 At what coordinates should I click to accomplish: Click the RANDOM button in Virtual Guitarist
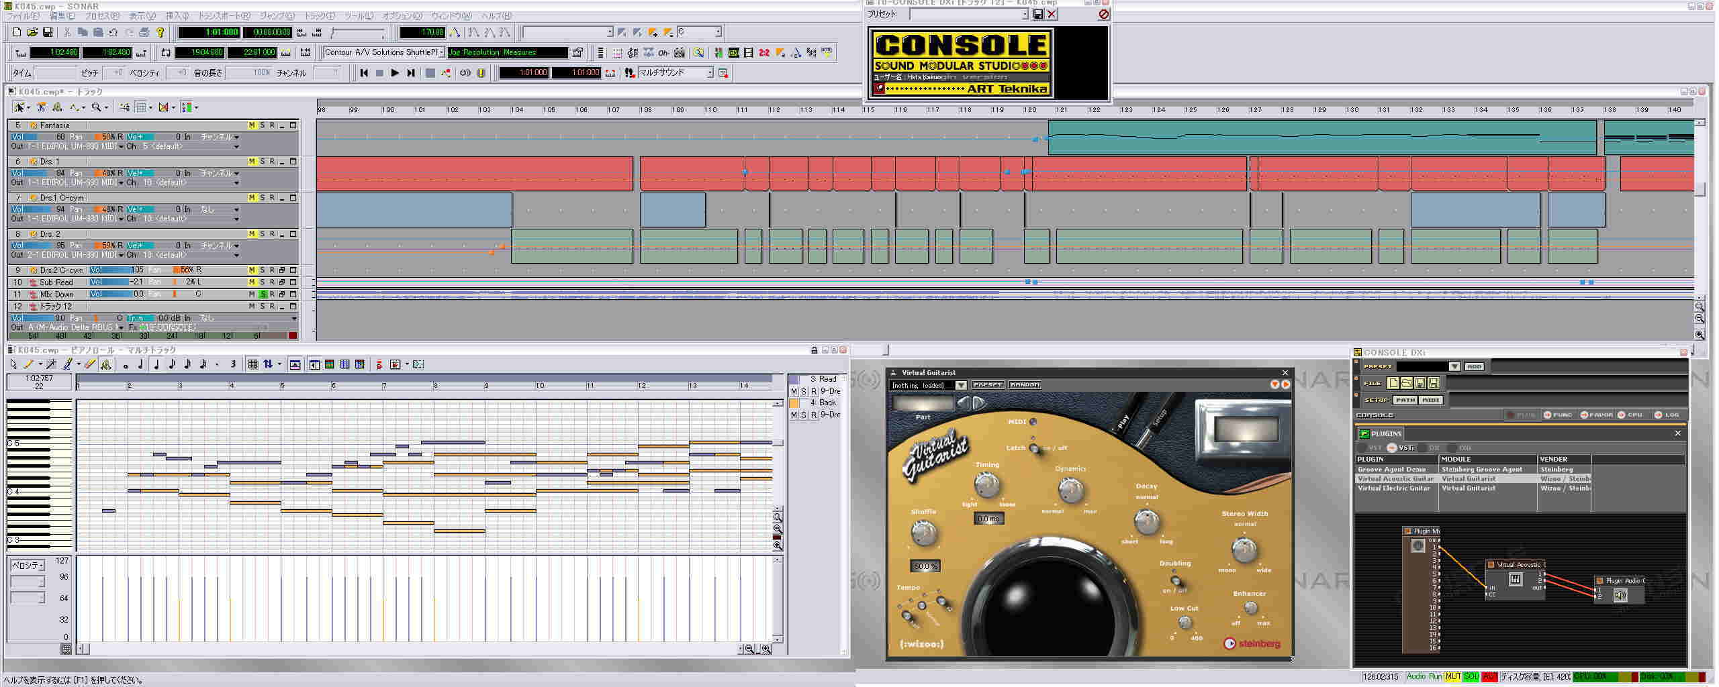[x=1025, y=385]
